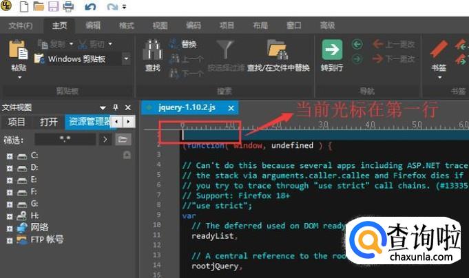Click the Bookmark (书签) icon
This screenshot has width=469, height=278.
(439, 51)
